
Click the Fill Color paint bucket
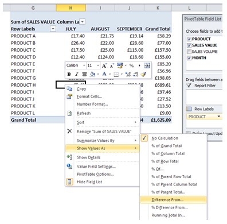click(x=92, y=74)
